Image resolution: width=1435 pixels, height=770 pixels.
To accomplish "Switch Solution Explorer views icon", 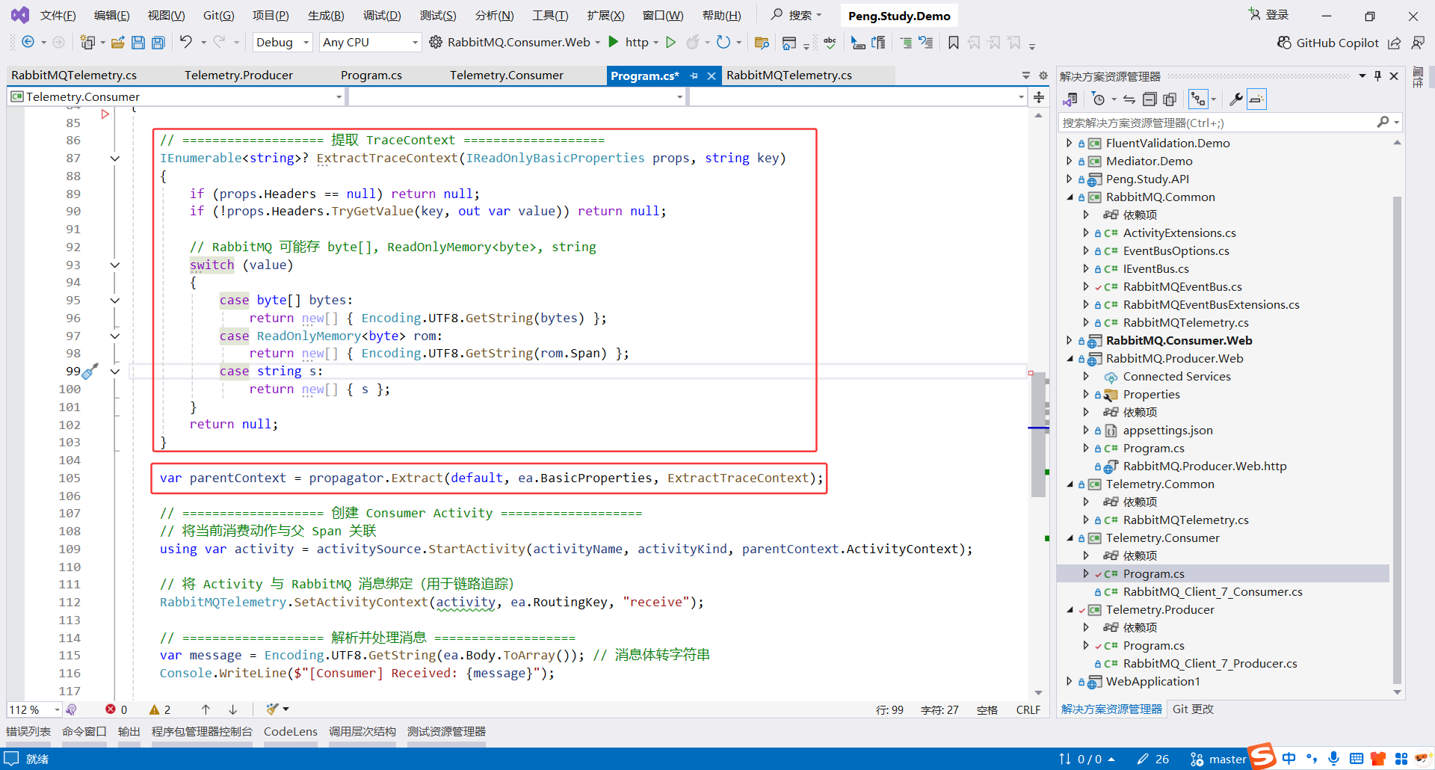I will (1070, 99).
